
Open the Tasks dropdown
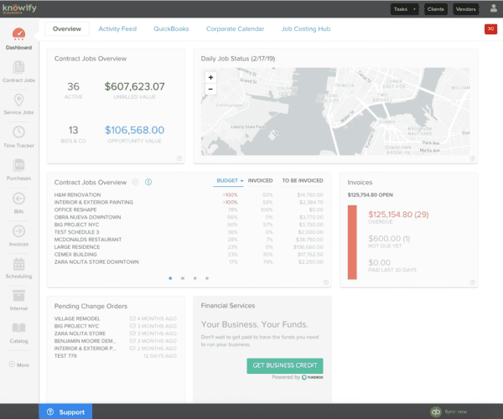405,9
